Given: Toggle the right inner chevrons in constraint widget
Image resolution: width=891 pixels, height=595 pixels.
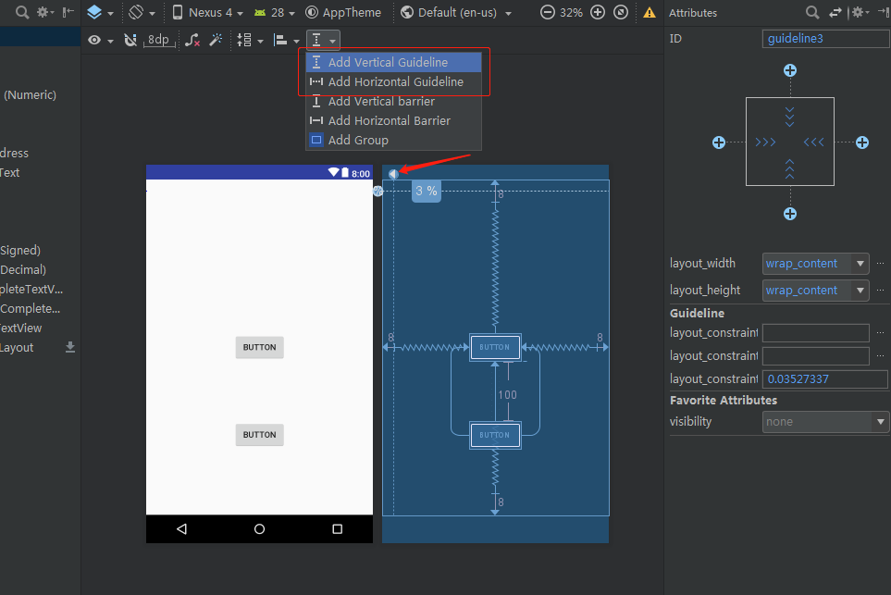Looking at the screenshot, I should (813, 143).
